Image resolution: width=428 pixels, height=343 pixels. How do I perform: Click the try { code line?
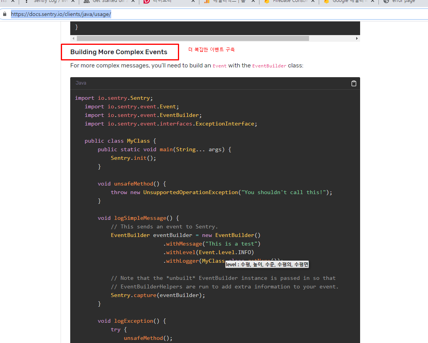[x=119, y=330]
